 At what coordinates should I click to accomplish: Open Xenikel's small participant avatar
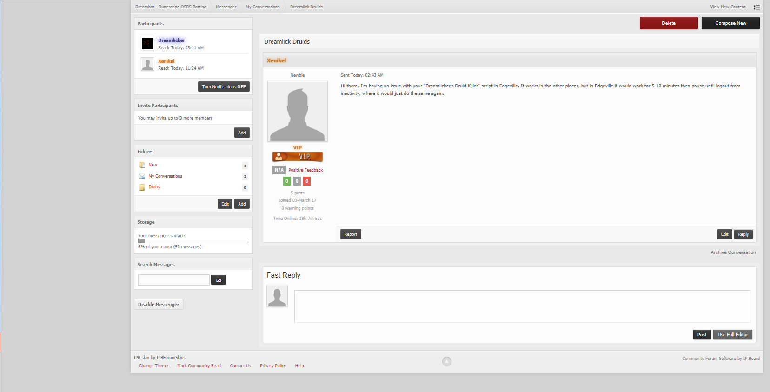(x=147, y=64)
